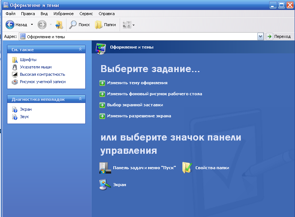Open the Избранное menu
The width and height of the screenshot is (295, 217).
[64, 14]
